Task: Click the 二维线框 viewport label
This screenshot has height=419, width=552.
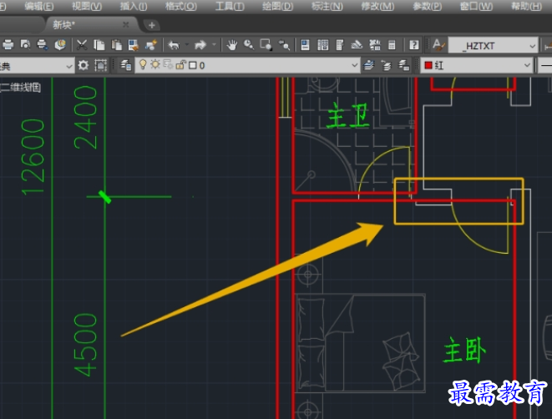Action: click(20, 88)
